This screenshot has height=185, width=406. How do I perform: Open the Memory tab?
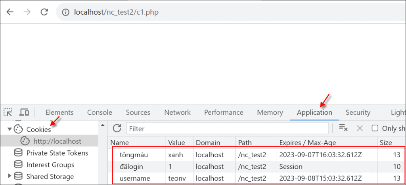pos(270,112)
